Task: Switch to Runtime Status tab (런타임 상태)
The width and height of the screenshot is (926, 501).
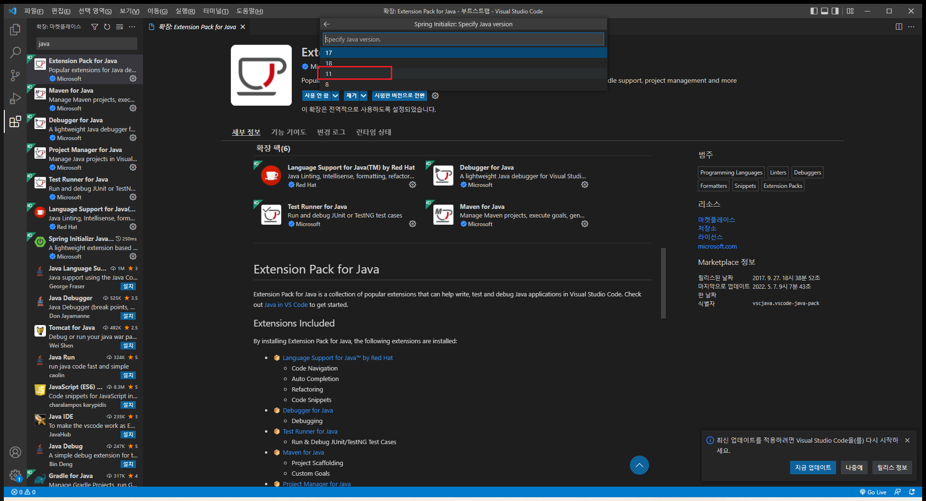Action: [374, 132]
